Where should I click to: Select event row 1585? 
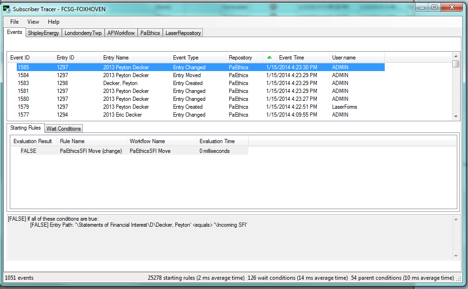point(201,67)
